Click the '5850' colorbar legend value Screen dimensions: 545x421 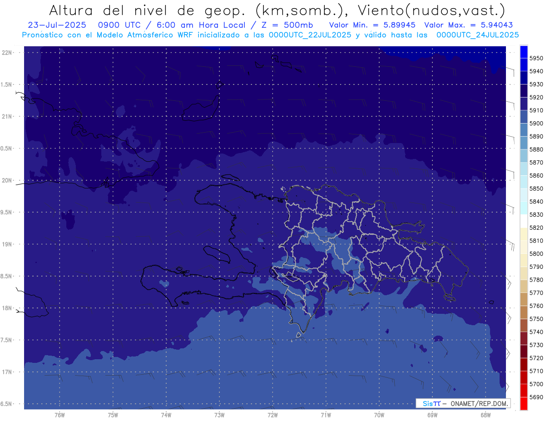tap(536, 188)
